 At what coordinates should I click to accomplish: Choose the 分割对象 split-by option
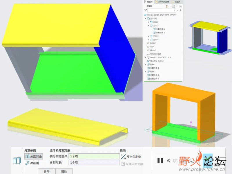(x=34, y=156)
